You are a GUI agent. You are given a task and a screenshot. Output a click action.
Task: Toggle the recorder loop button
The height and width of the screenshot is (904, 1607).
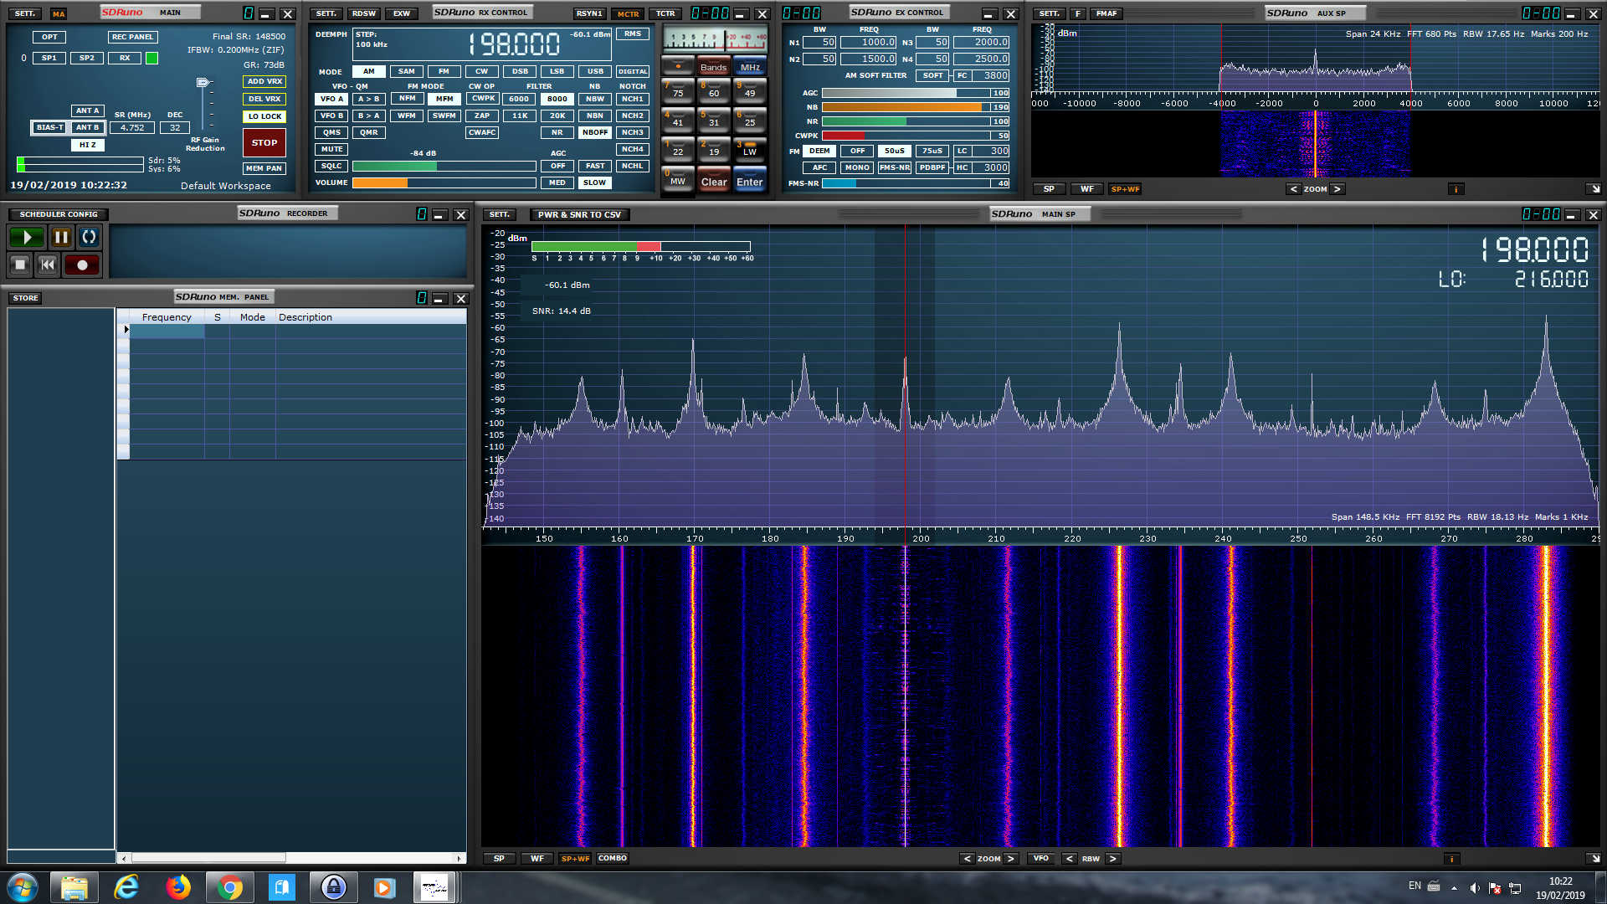tap(89, 237)
